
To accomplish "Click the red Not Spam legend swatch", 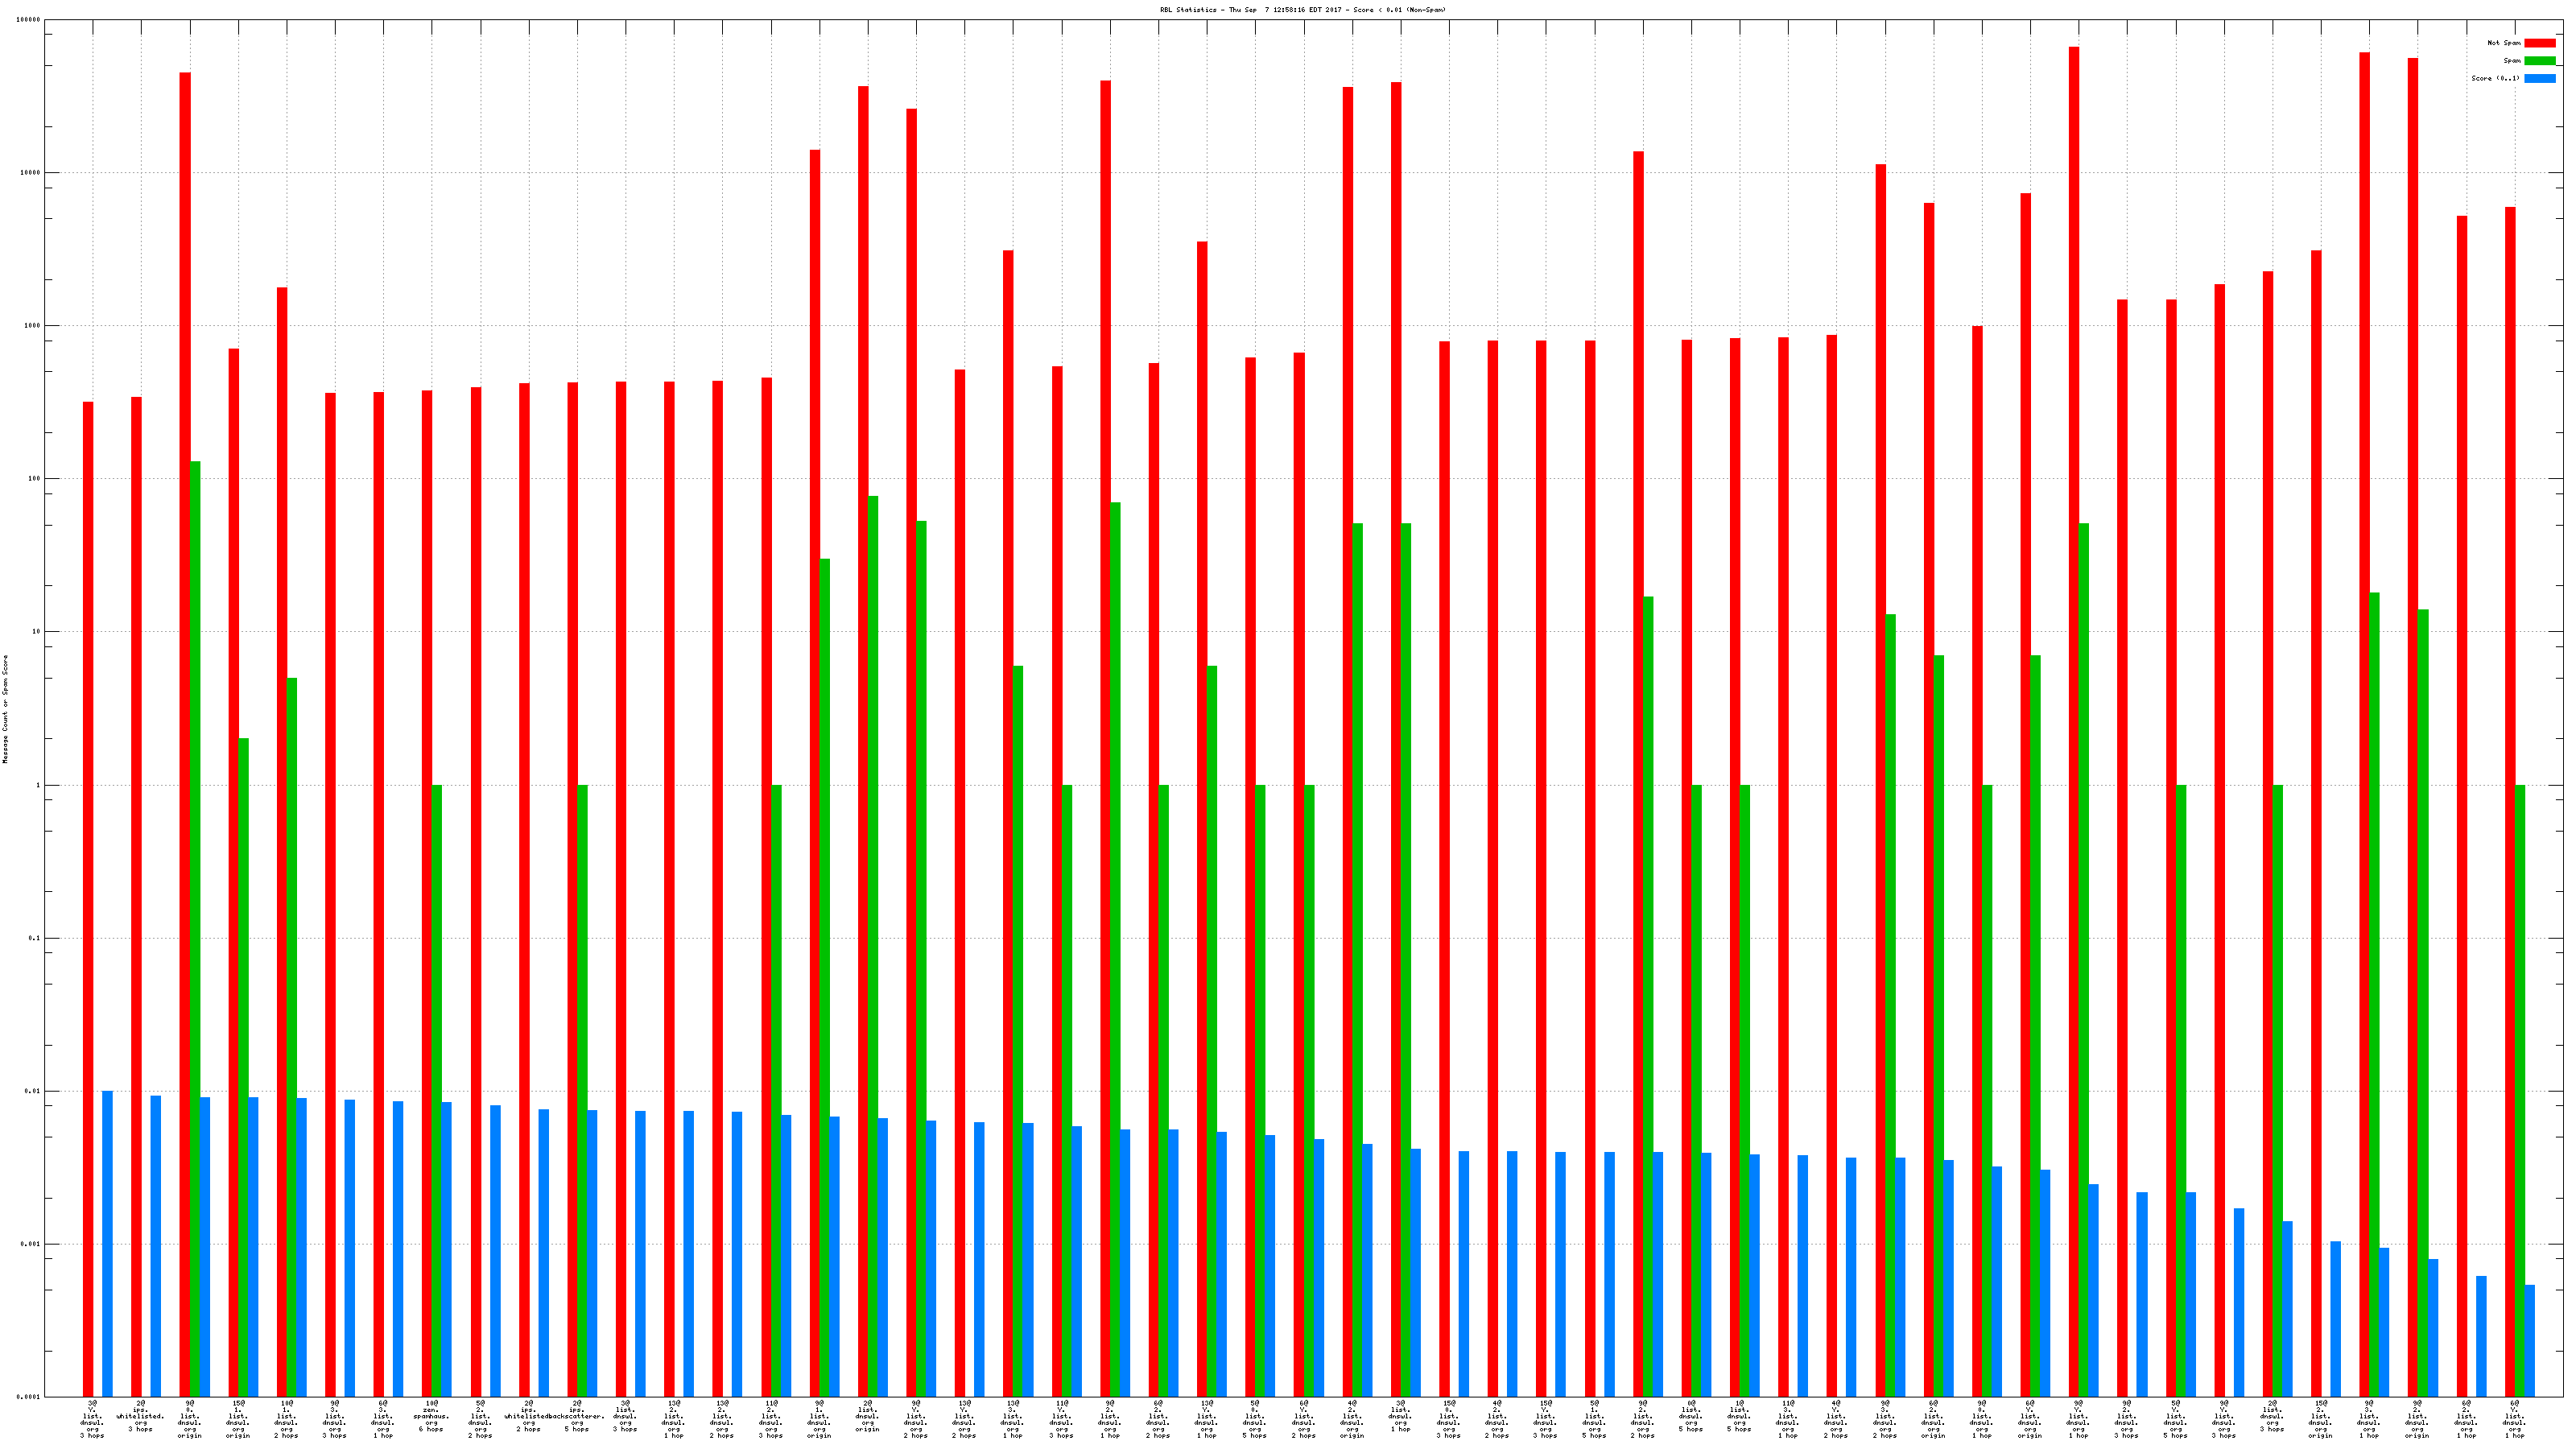I will pyautogui.click(x=2539, y=43).
